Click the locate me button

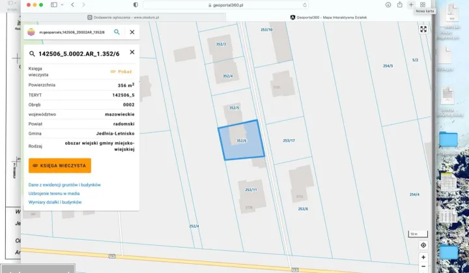(423, 245)
